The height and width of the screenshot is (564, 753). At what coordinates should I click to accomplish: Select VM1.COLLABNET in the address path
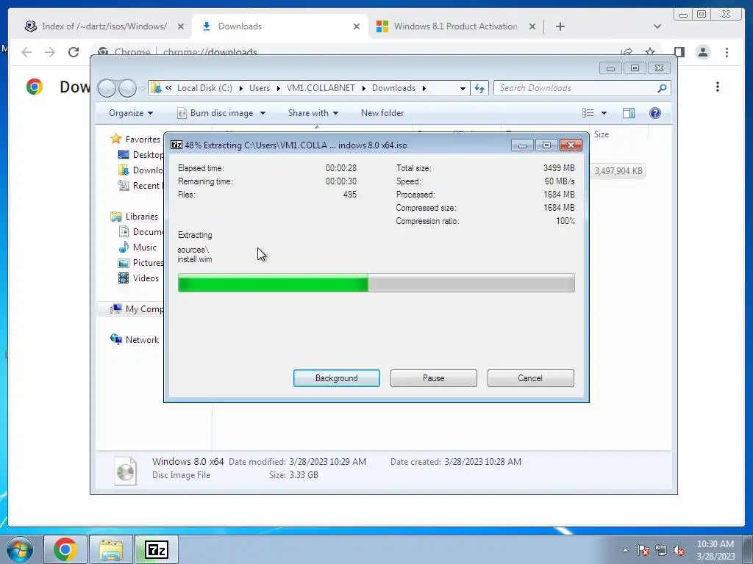coord(321,88)
